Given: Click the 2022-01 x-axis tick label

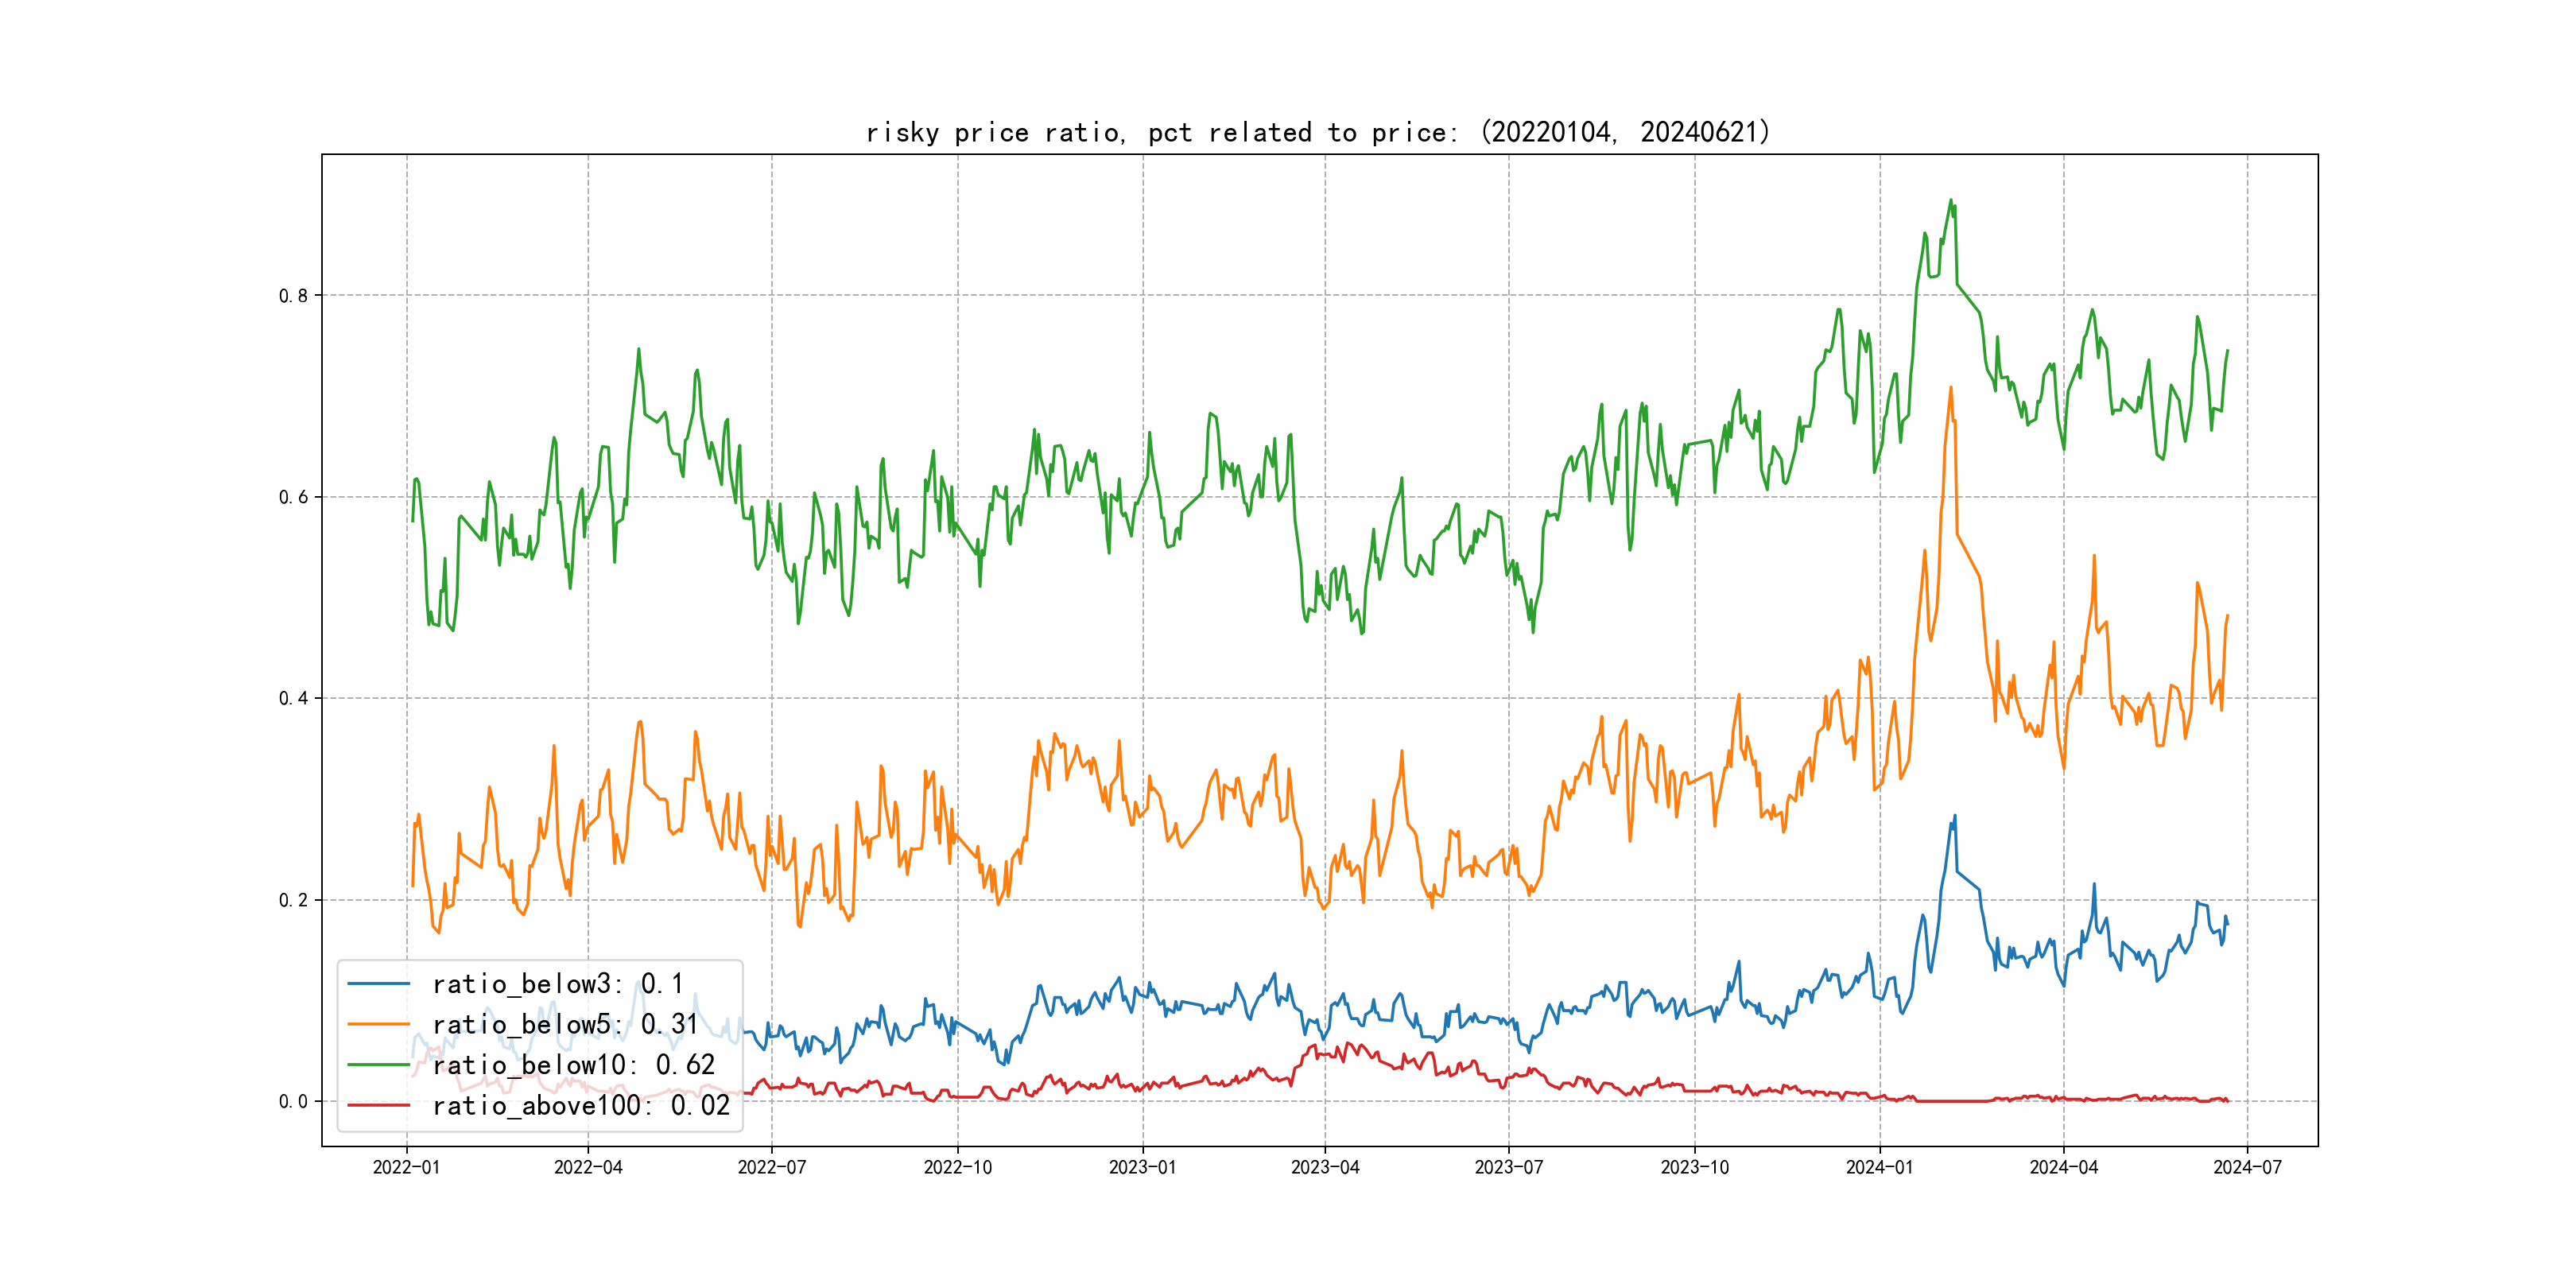Looking at the screenshot, I should pyautogui.click(x=406, y=1167).
